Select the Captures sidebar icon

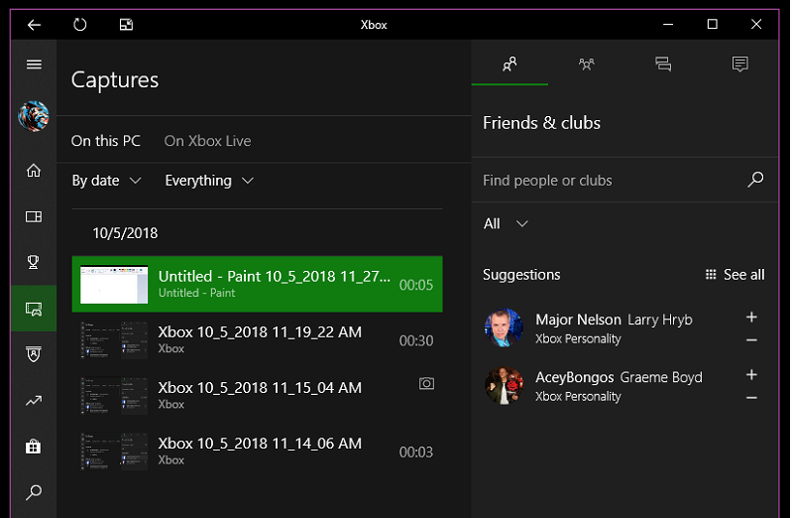point(34,309)
